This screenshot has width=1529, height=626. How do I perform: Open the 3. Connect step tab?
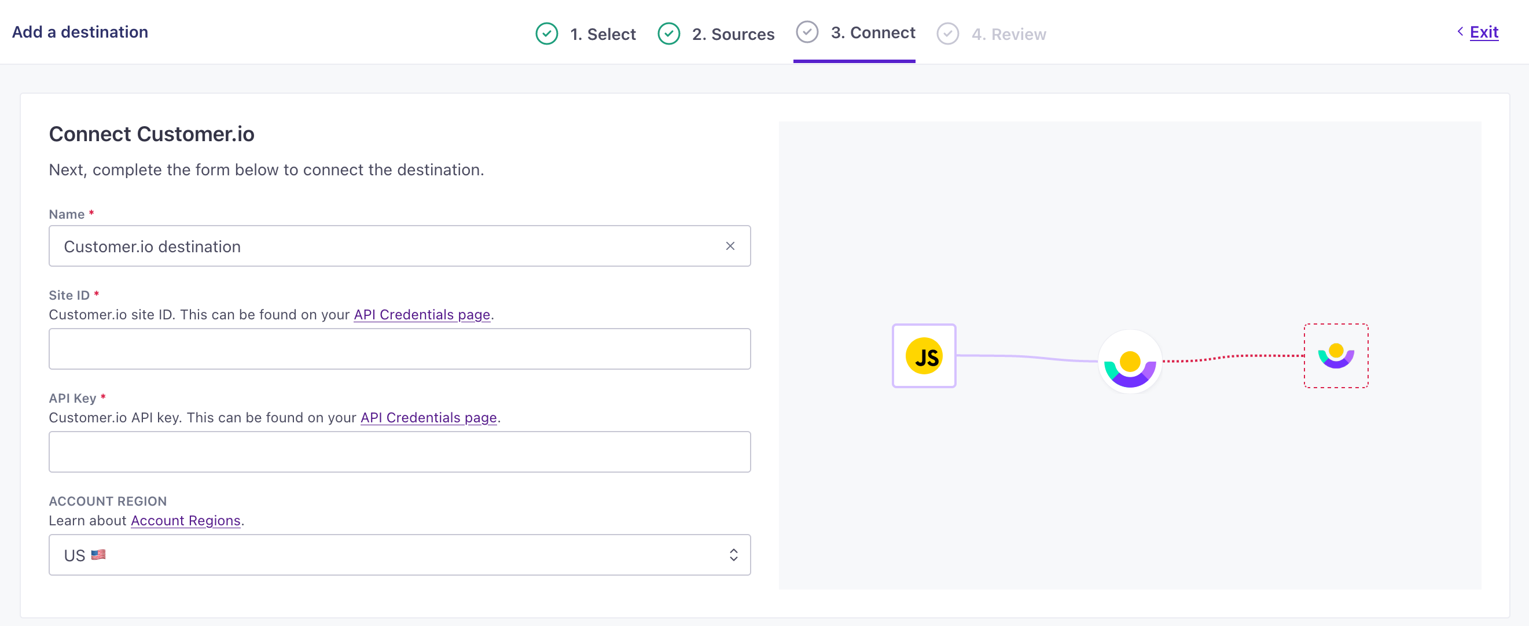coord(855,32)
